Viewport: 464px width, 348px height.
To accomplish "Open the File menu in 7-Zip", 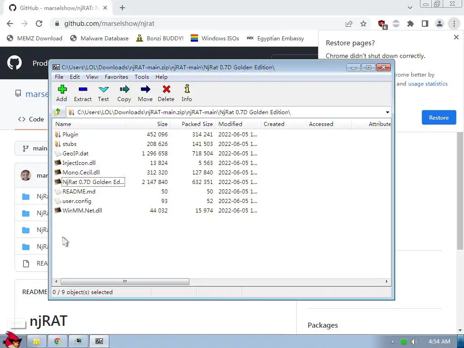I will coord(59,77).
